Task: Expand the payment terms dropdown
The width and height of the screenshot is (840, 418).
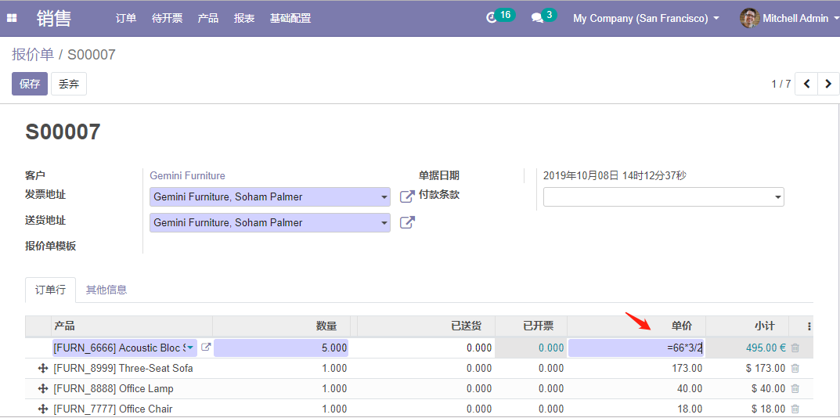Action: pyautogui.click(x=777, y=198)
